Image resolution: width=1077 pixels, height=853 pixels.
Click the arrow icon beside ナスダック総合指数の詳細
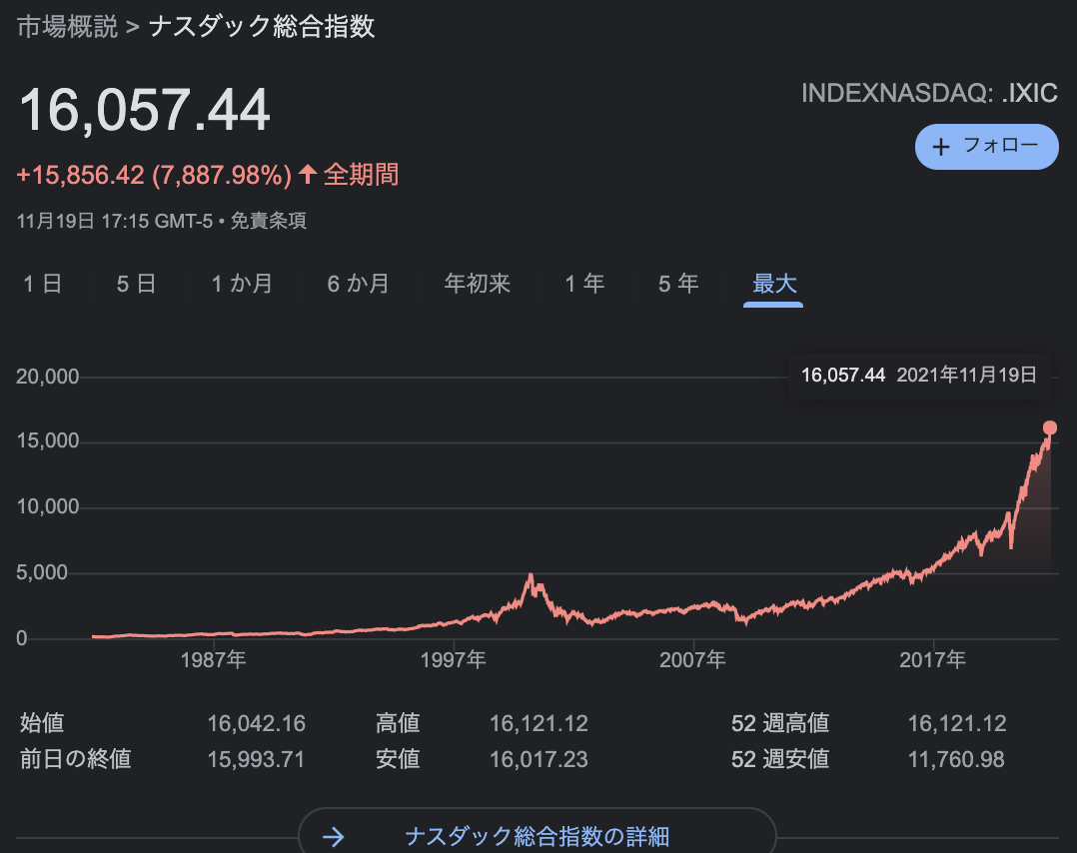(x=334, y=836)
